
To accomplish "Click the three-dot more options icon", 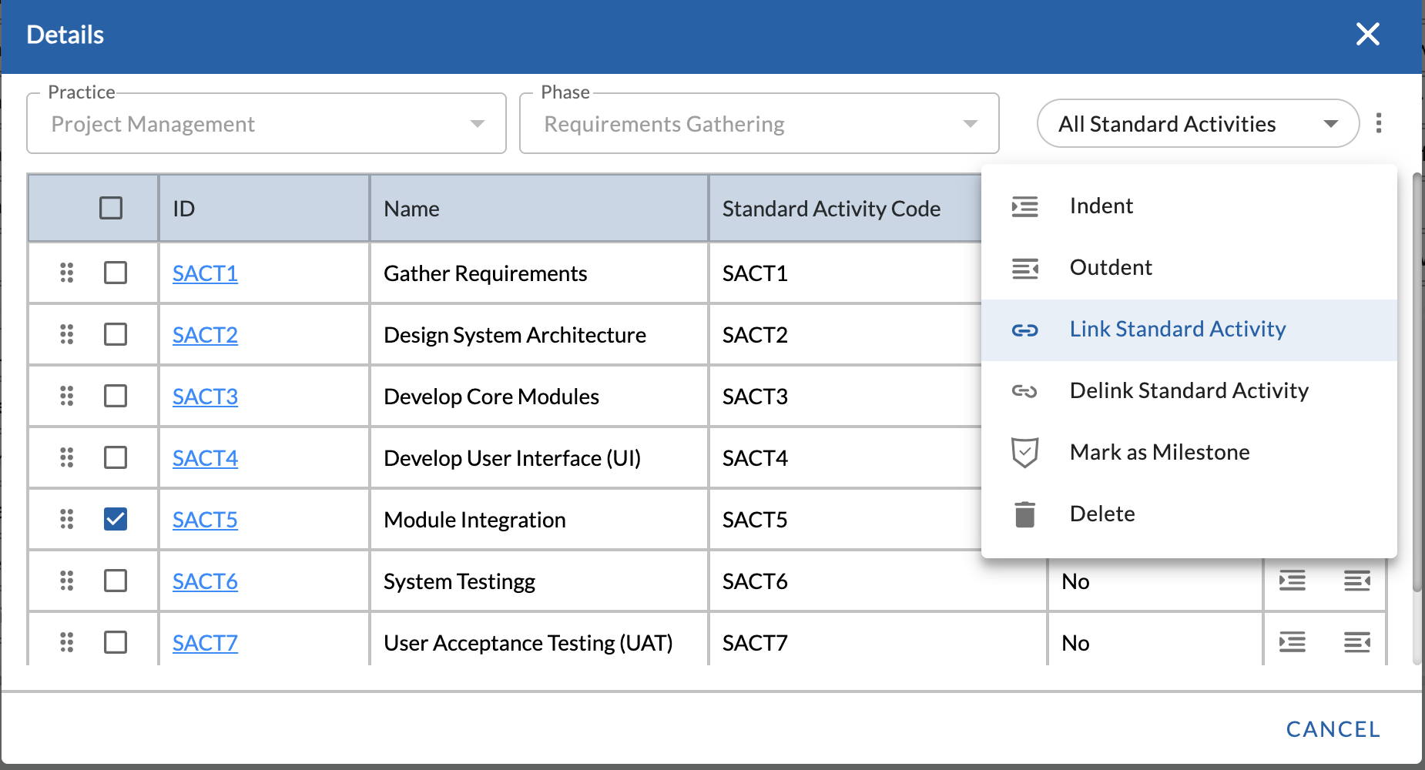I will 1378,123.
